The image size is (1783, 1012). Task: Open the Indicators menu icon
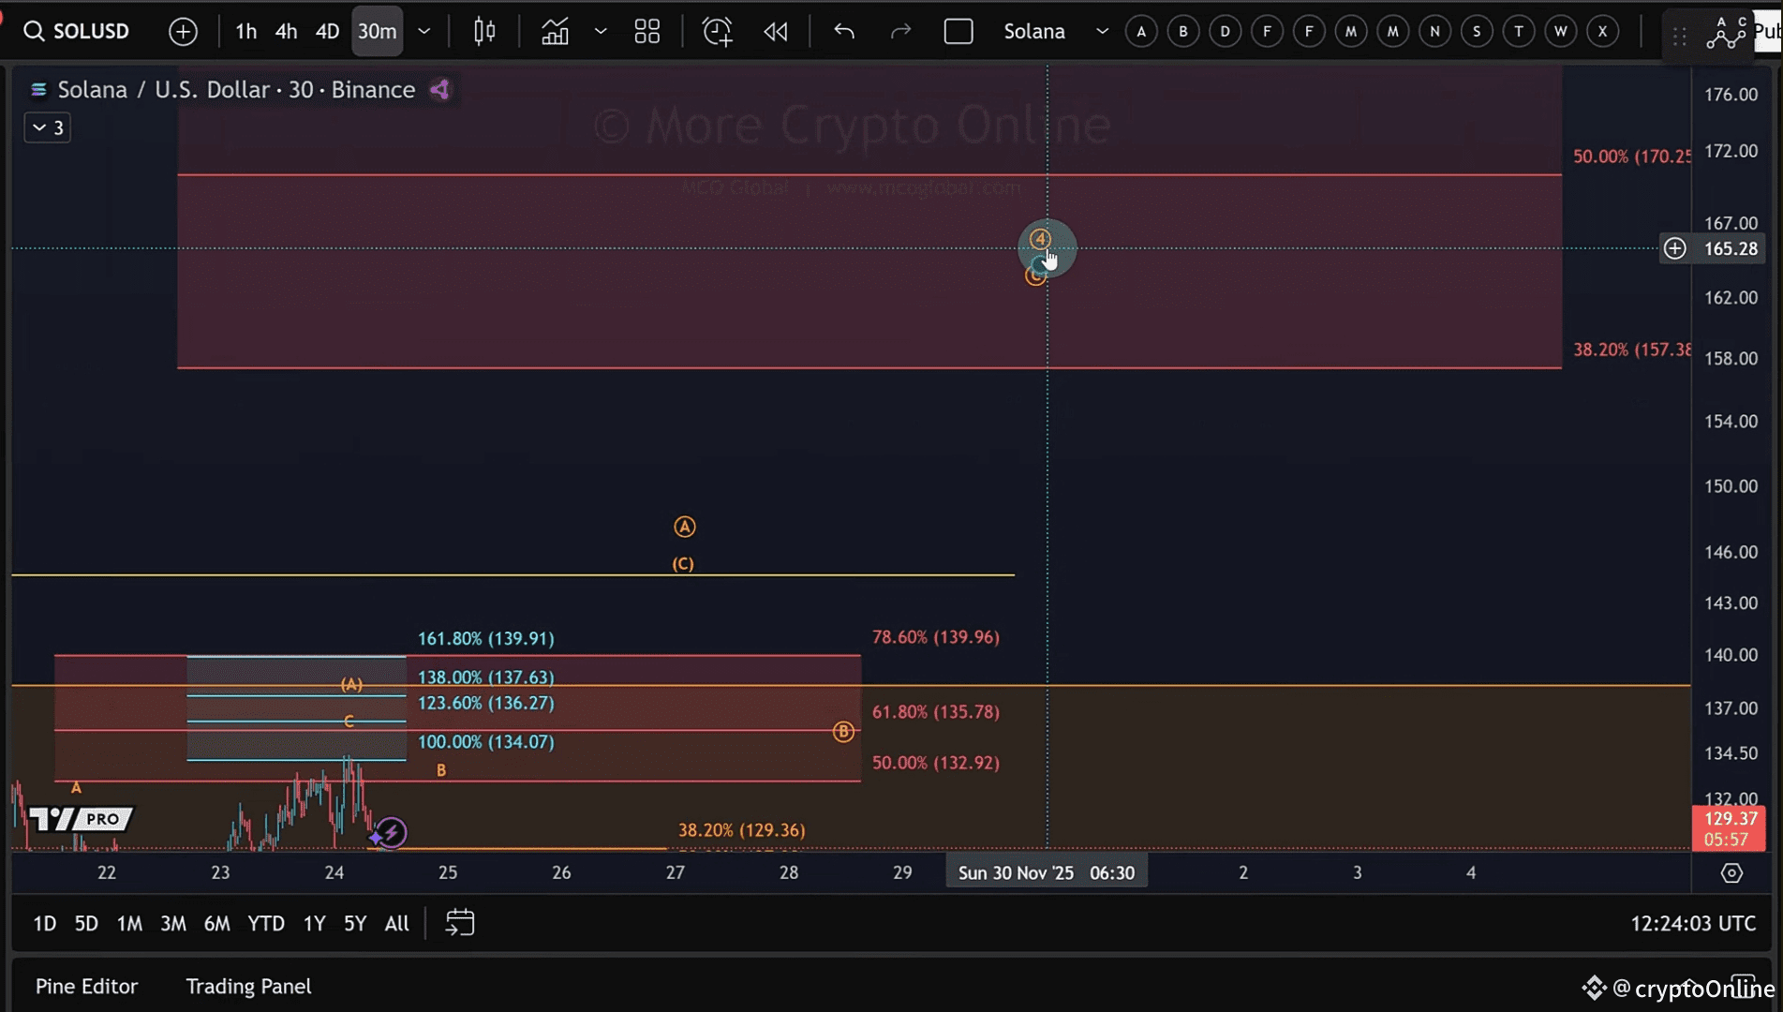tap(555, 31)
